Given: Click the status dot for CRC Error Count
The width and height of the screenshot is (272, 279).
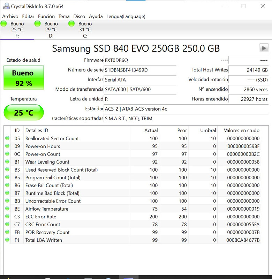Looking at the screenshot, I should [x=7, y=224].
